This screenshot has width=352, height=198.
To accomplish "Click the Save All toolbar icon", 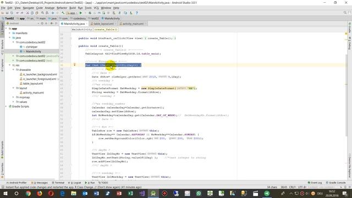I will [7, 13].
